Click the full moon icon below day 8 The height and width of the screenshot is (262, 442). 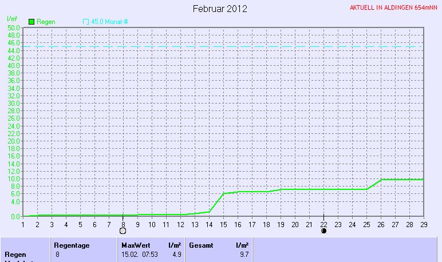pos(123,231)
